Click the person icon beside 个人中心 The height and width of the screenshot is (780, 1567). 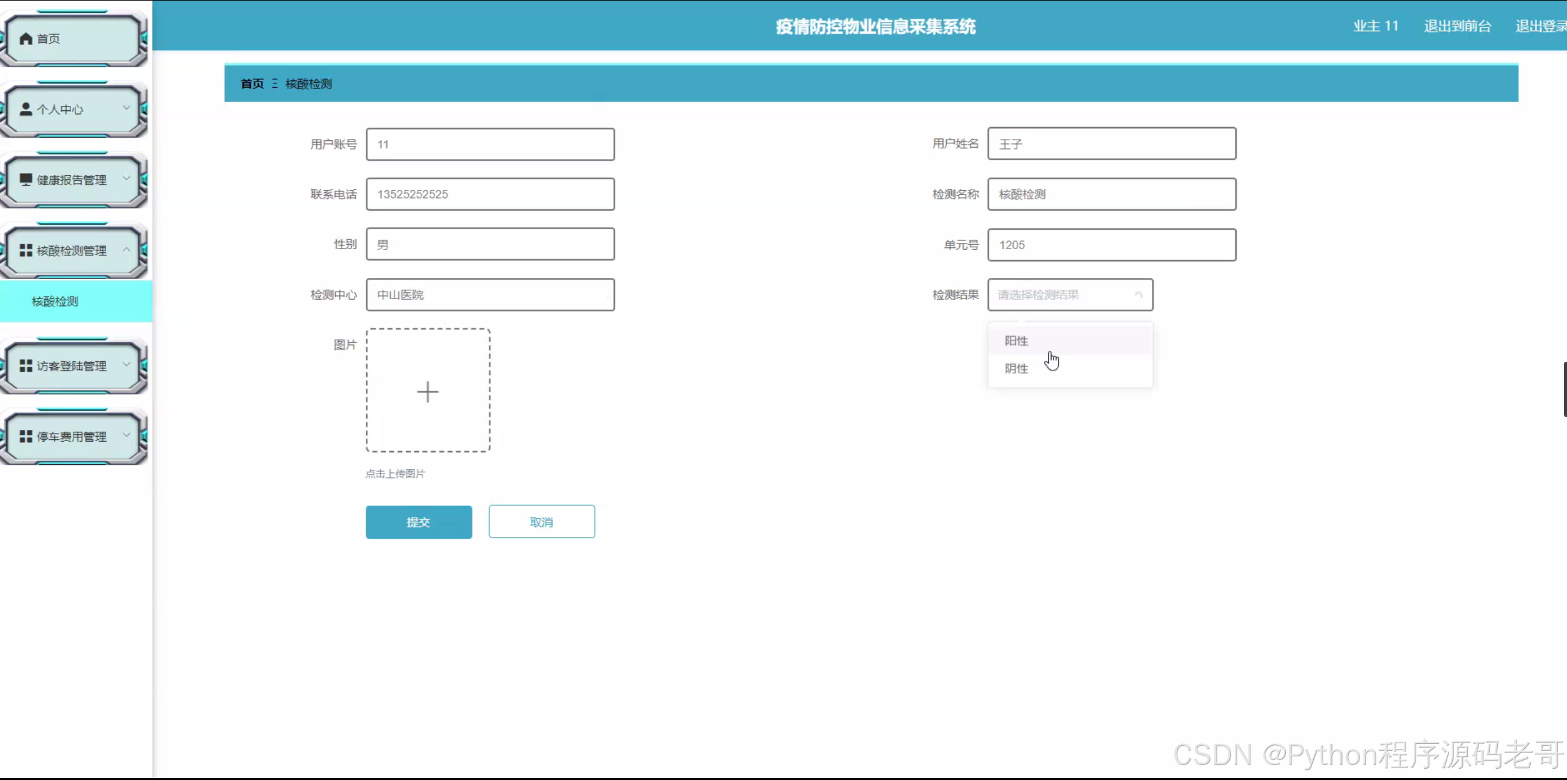[x=26, y=110]
